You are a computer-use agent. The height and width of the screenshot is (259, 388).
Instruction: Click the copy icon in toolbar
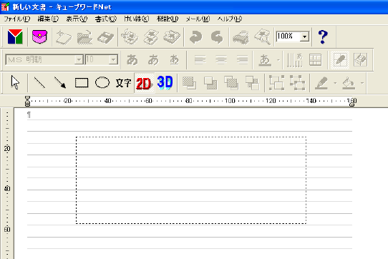click(151, 37)
